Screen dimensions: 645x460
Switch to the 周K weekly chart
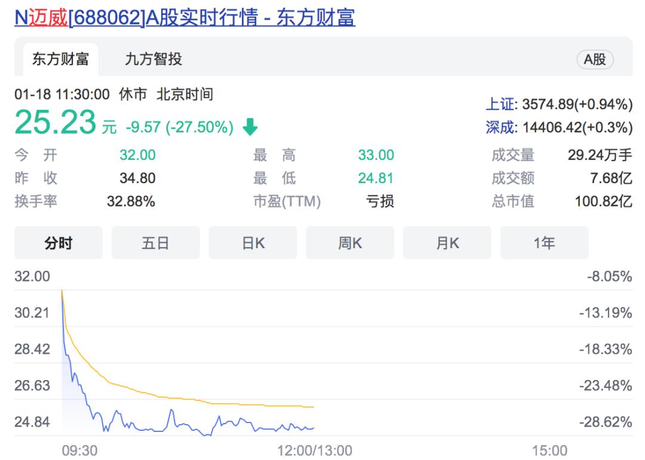pyautogui.click(x=350, y=243)
